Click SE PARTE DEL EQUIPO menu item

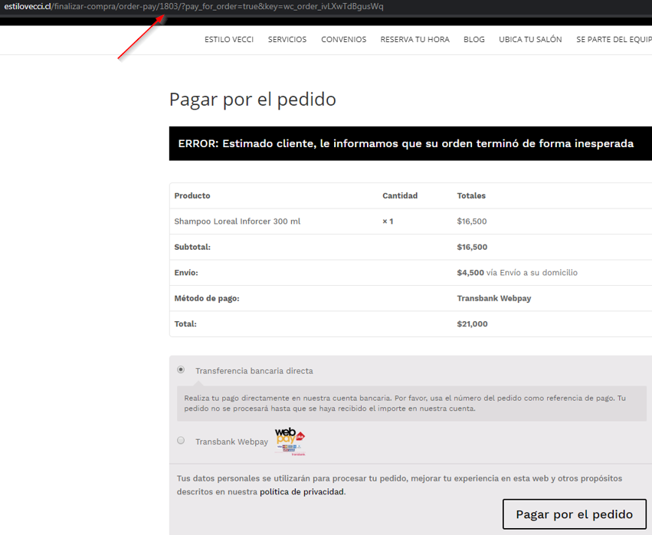(613, 39)
